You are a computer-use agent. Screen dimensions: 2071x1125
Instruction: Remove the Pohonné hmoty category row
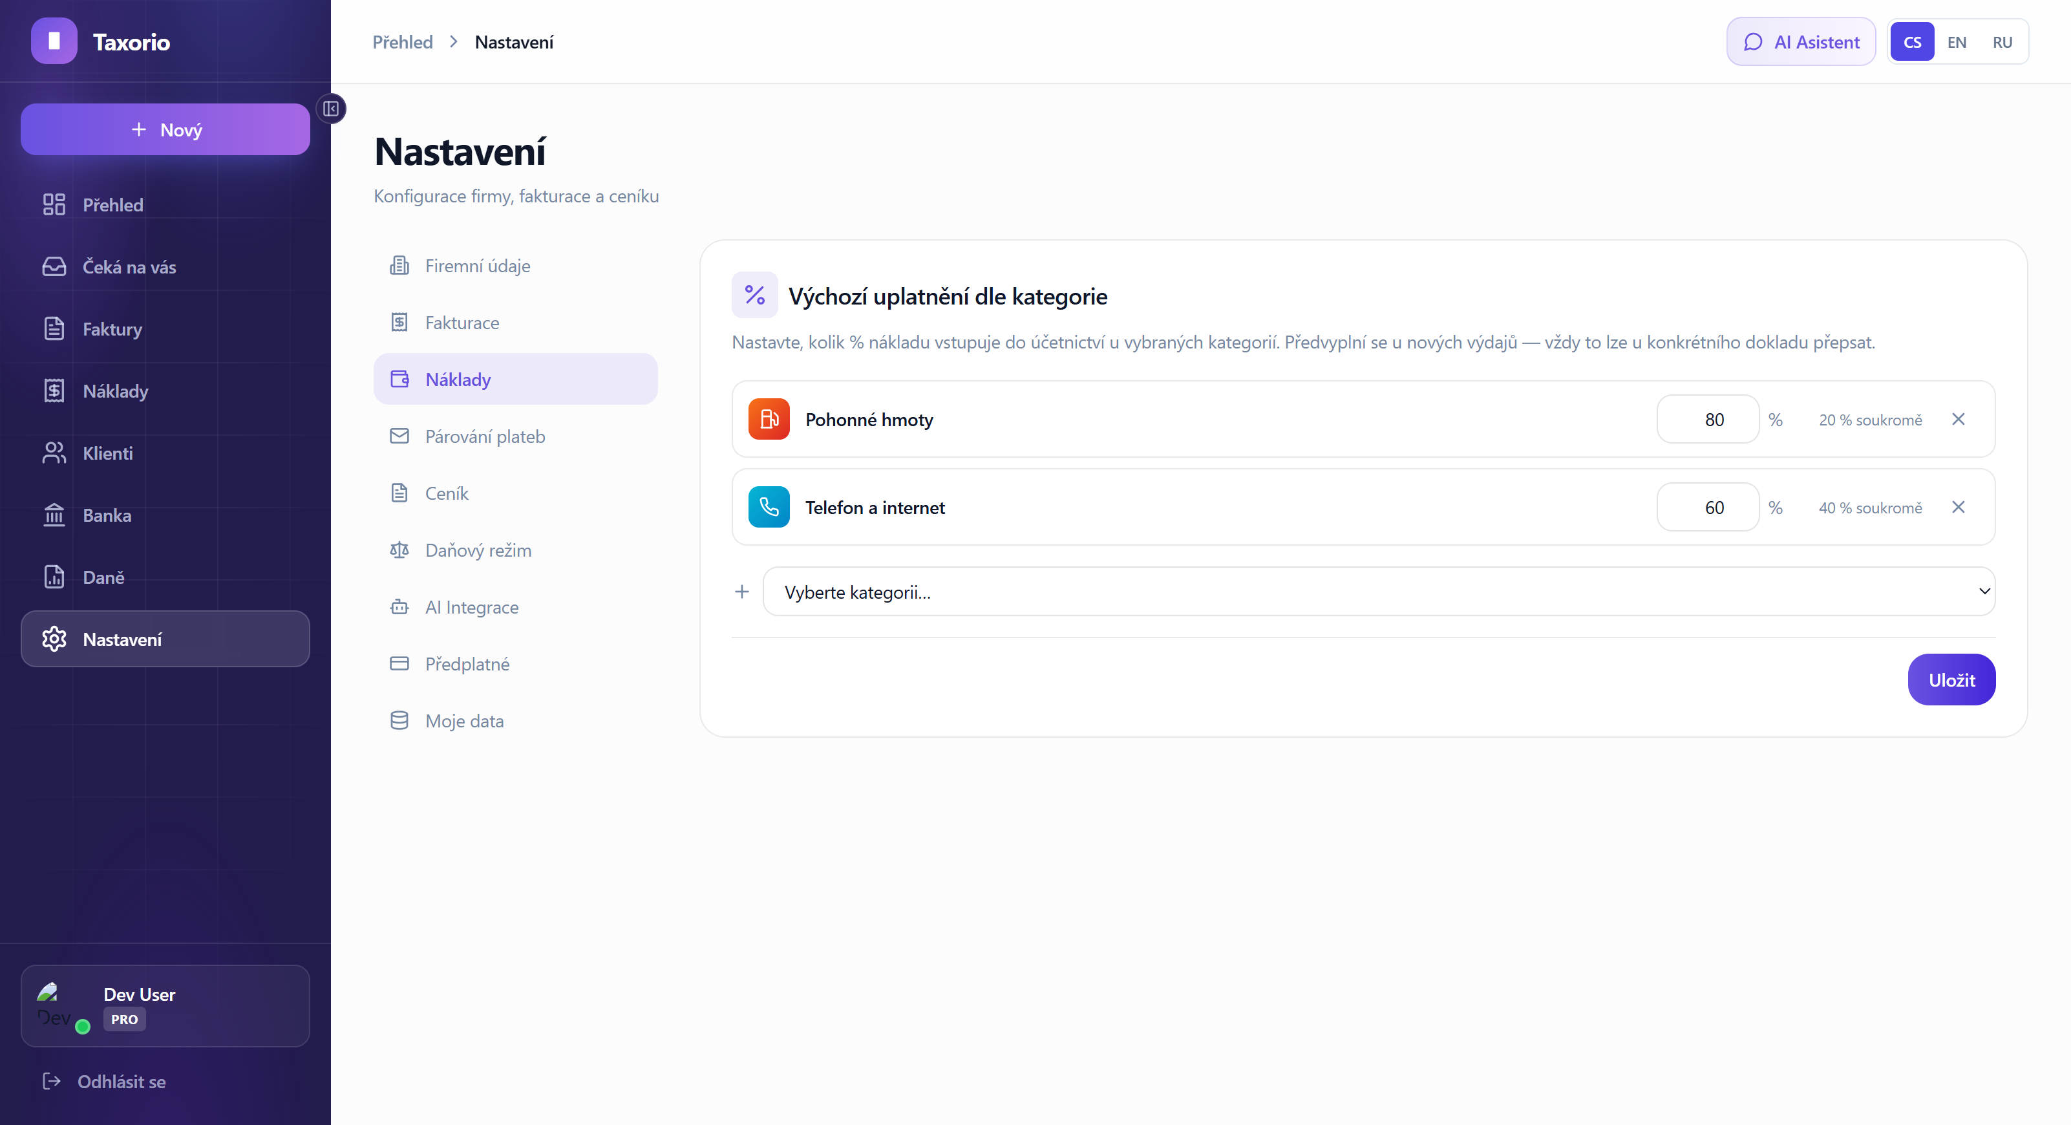point(1959,419)
